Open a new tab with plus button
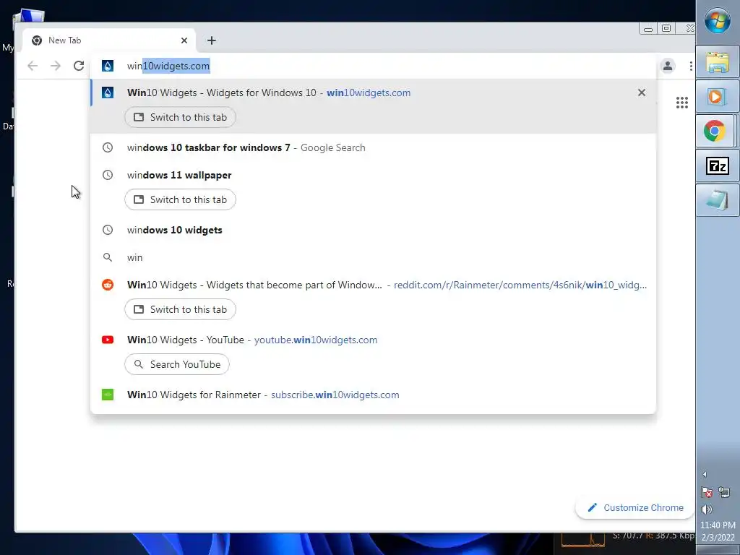Screen dimensions: 740x555 click(212, 40)
